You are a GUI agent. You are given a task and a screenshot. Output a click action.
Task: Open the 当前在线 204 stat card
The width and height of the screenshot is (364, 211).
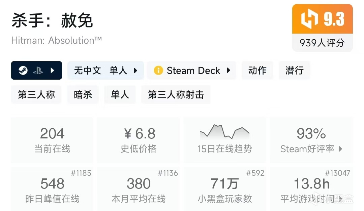(x=52, y=139)
